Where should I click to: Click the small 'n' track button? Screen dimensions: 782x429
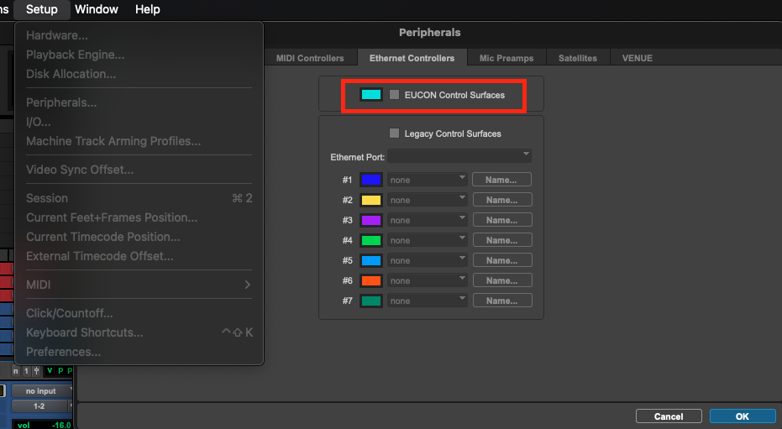pyautogui.click(x=15, y=371)
